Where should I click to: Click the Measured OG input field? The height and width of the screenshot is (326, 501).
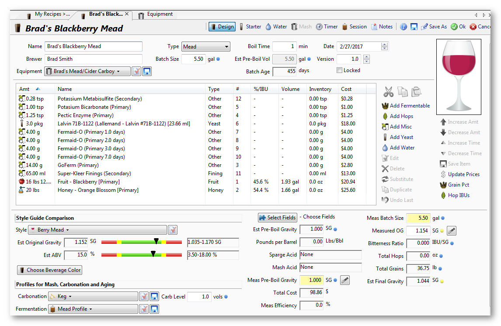[x=418, y=231]
